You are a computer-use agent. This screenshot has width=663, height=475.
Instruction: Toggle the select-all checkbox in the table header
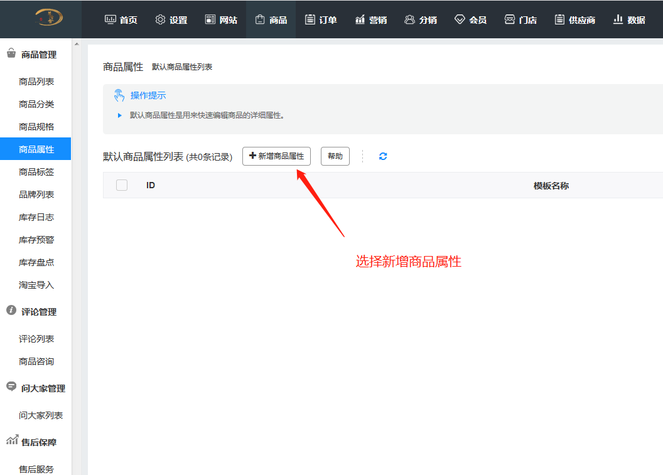pos(121,184)
